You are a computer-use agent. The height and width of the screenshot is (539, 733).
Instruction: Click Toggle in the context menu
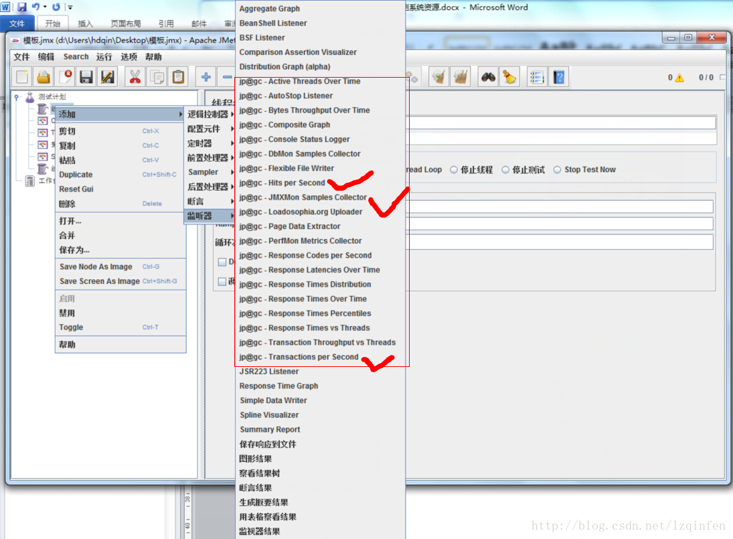(120, 327)
